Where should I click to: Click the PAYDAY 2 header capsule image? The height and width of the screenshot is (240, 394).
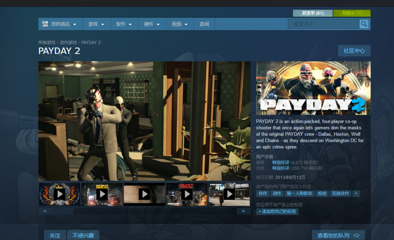pos(313,88)
